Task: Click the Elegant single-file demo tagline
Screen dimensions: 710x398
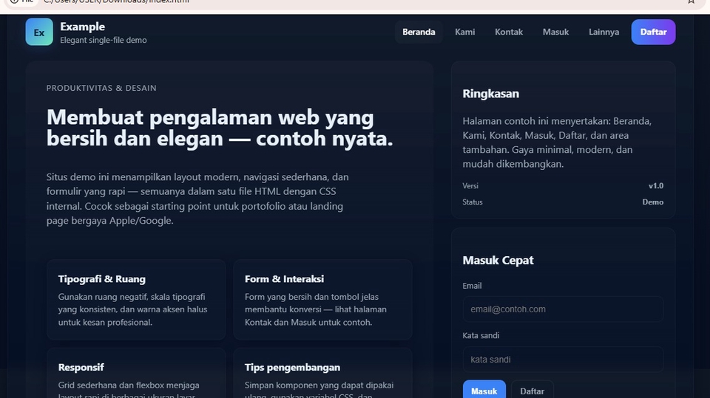Action: 104,41
